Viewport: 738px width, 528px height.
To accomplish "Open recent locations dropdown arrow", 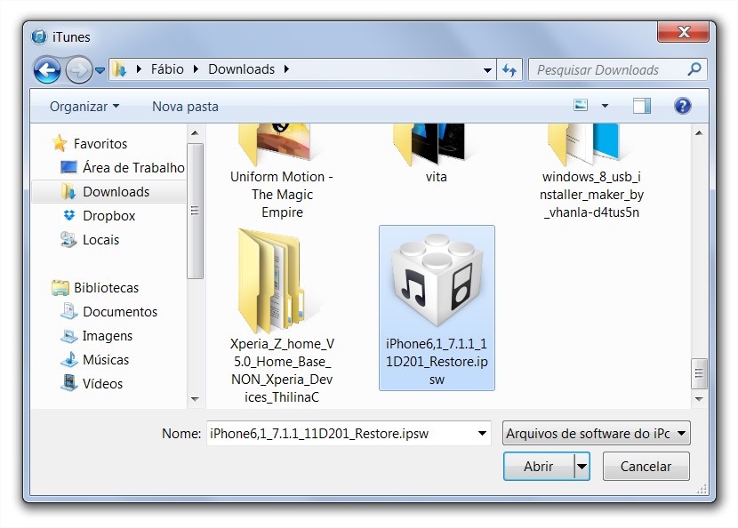I will [100, 70].
